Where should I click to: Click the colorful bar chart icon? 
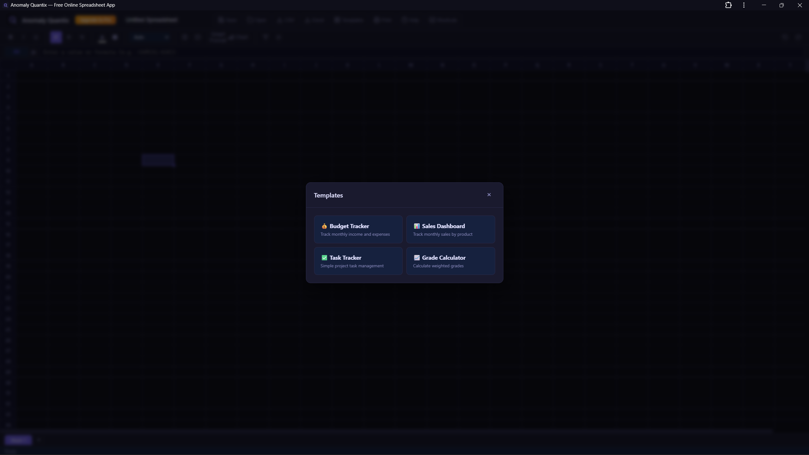click(x=417, y=226)
